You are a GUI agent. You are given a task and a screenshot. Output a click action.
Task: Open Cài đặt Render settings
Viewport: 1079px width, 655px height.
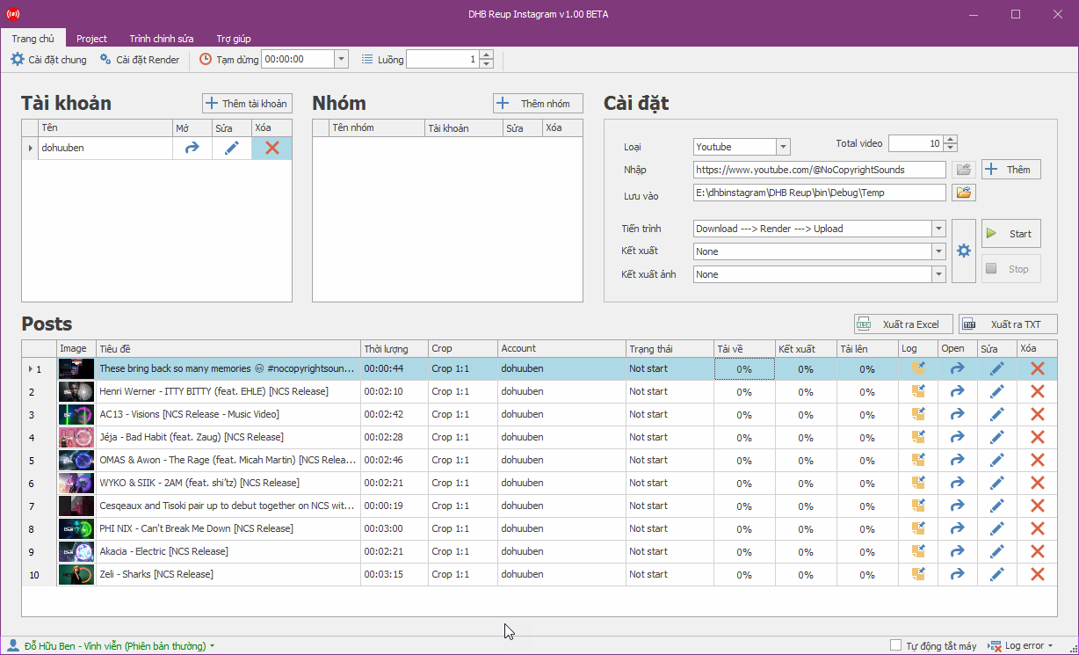click(140, 60)
